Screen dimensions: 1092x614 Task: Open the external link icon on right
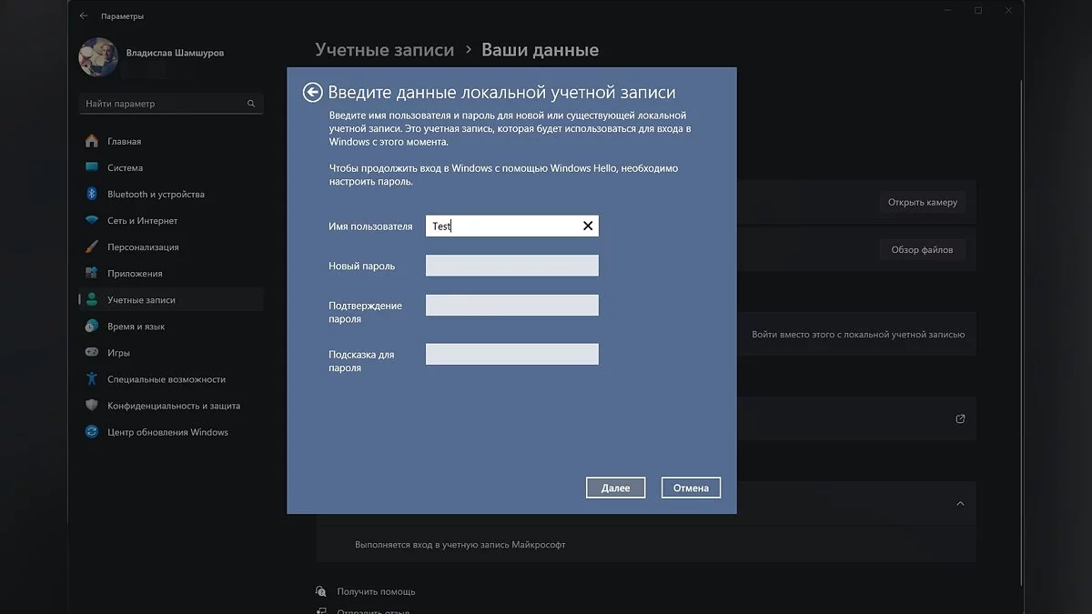960,419
